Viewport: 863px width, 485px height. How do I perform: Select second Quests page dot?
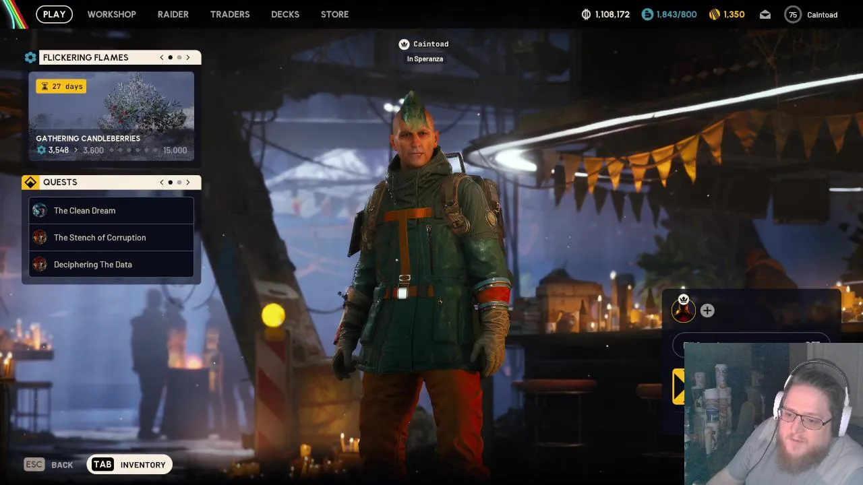179,182
